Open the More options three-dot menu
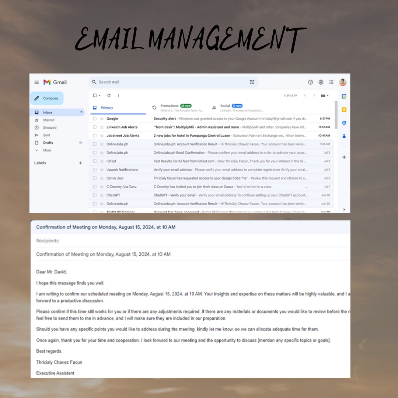This screenshot has height=398, width=398. [x=118, y=95]
